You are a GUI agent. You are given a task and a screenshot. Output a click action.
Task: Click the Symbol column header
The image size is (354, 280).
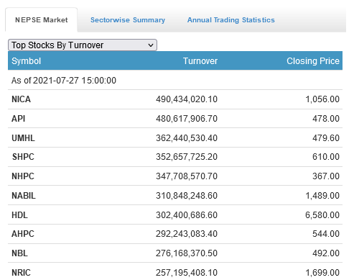point(26,61)
